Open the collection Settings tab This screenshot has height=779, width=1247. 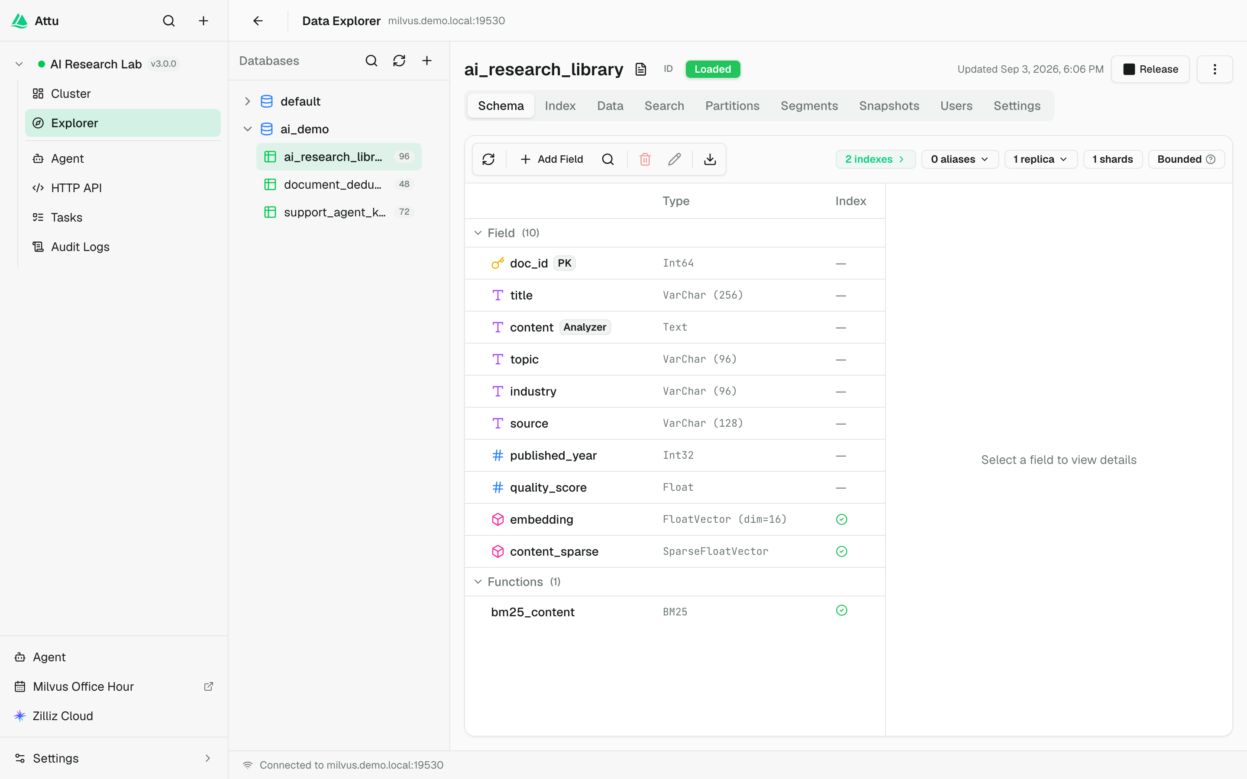[1017, 106]
